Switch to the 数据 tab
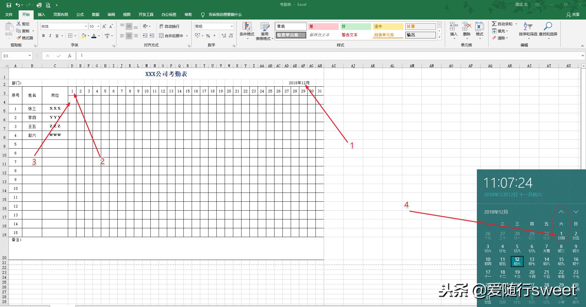 [96, 15]
